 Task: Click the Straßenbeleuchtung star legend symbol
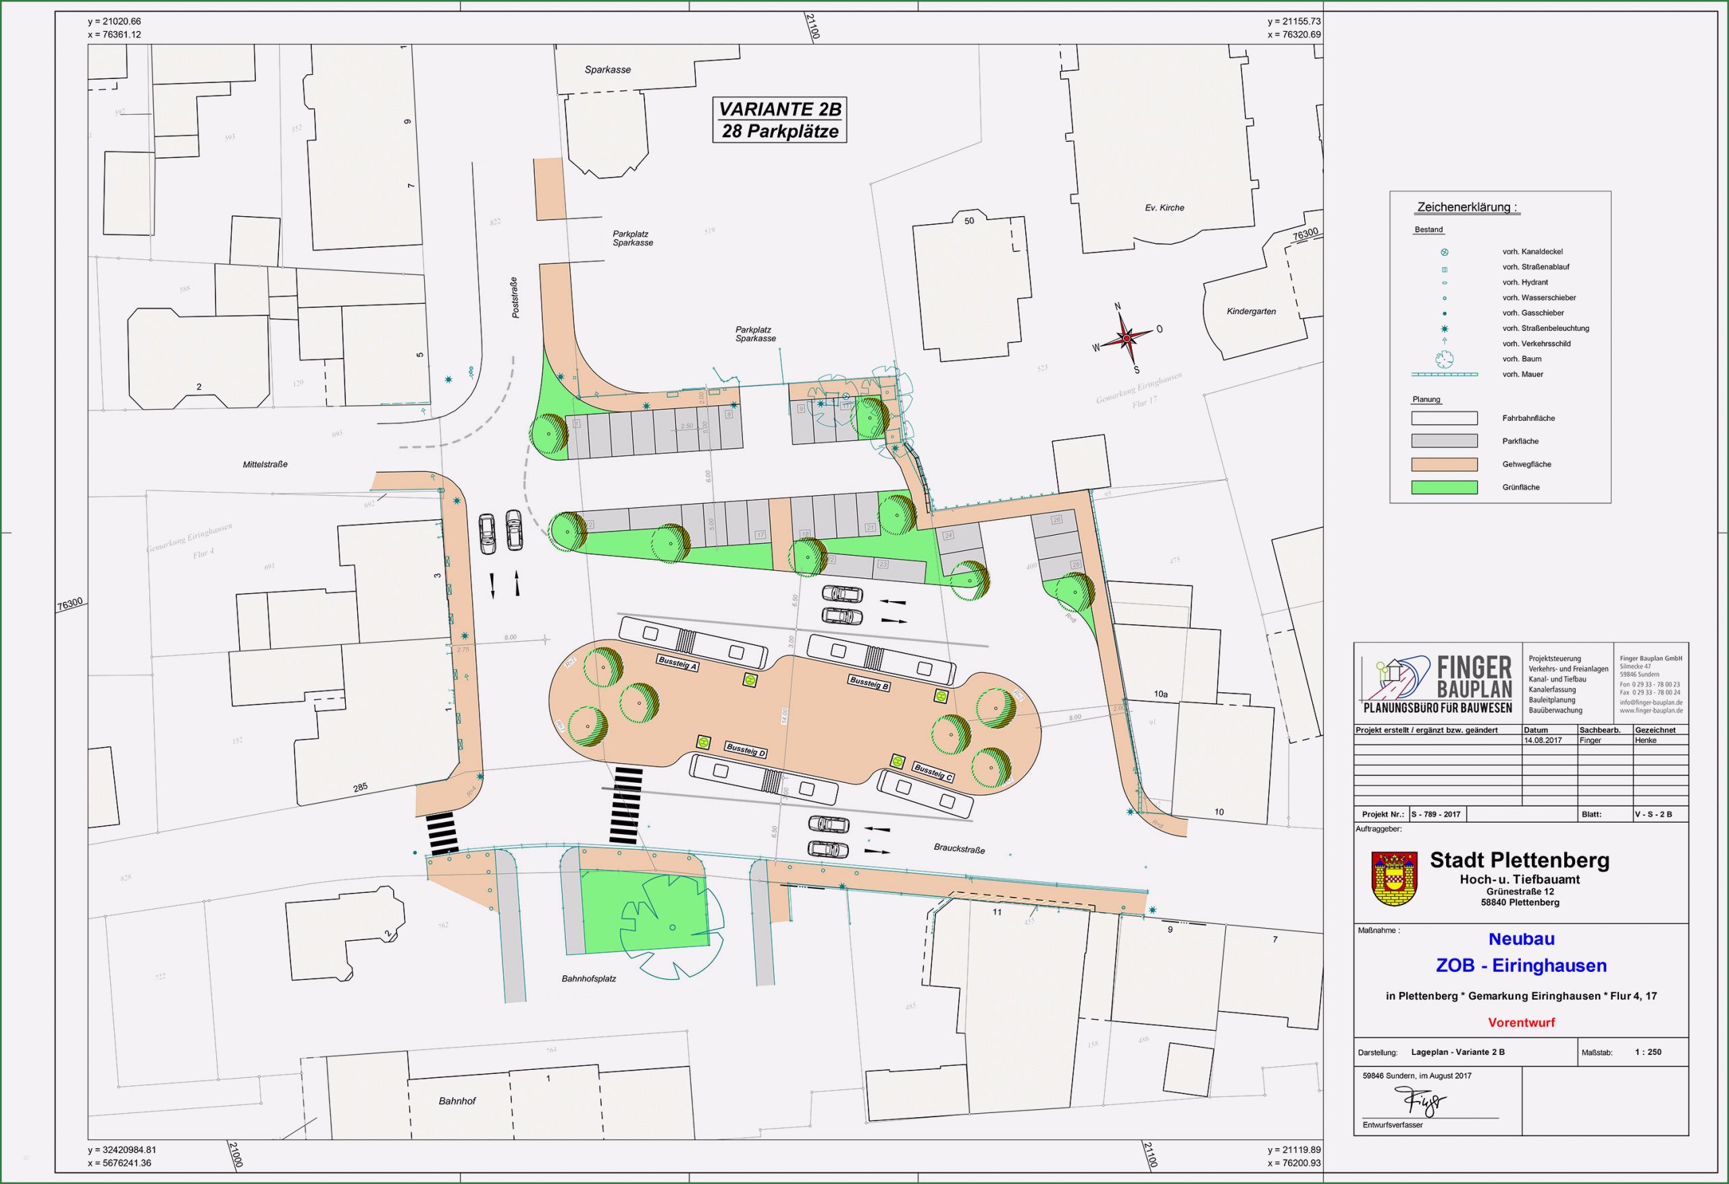pyautogui.click(x=1444, y=329)
